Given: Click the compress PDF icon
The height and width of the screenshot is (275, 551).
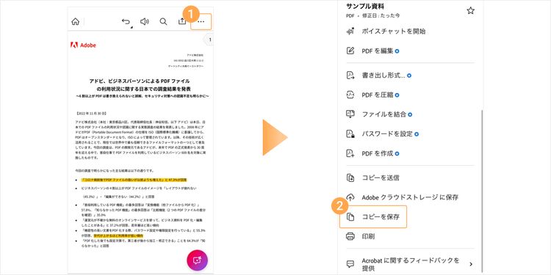Looking at the screenshot, I should [350, 95].
